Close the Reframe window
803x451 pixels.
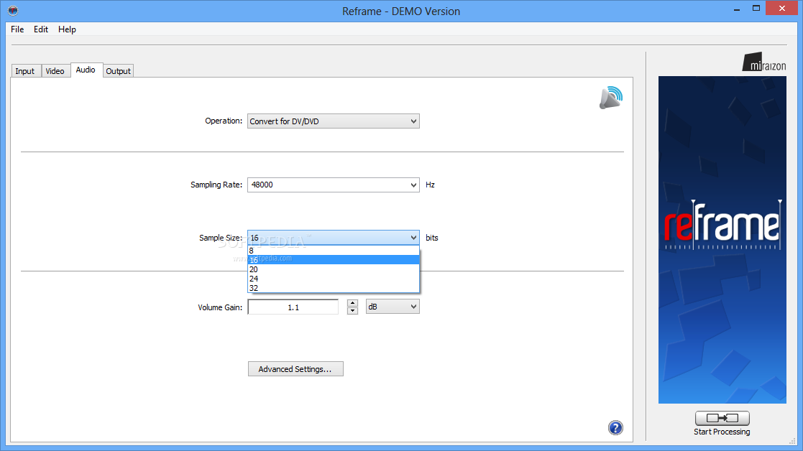(x=782, y=8)
